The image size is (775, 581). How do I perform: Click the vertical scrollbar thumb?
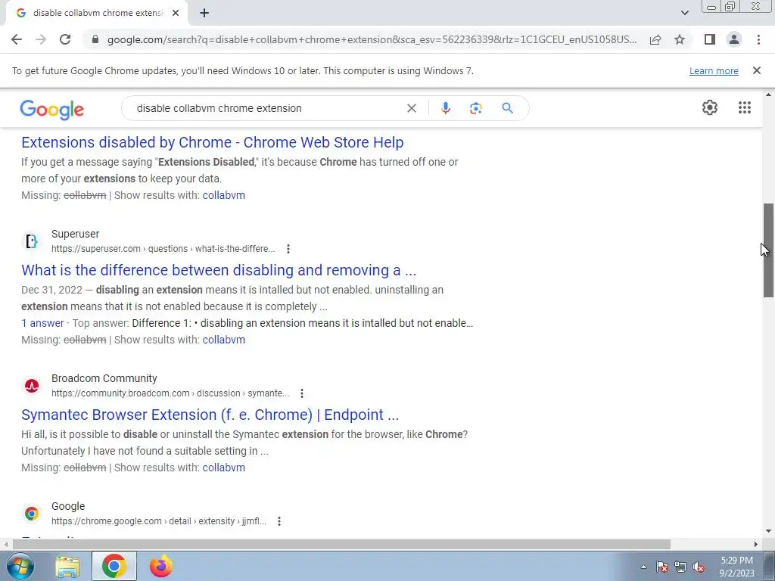click(x=768, y=250)
